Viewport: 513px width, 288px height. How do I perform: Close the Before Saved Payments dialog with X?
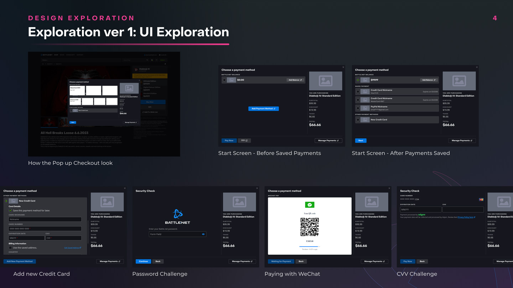coord(343,67)
